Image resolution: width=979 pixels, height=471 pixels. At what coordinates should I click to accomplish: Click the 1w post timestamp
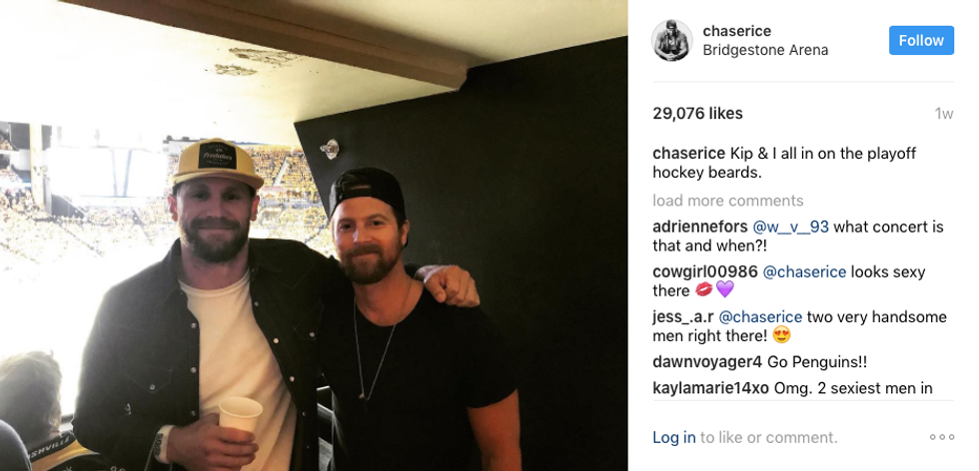pyautogui.click(x=944, y=114)
